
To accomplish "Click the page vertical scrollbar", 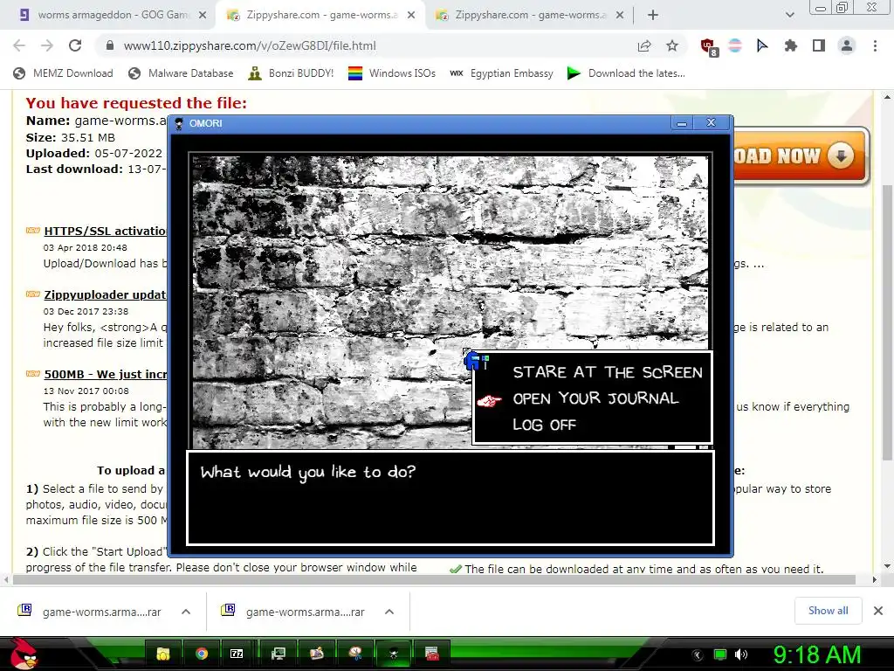I will (887, 322).
